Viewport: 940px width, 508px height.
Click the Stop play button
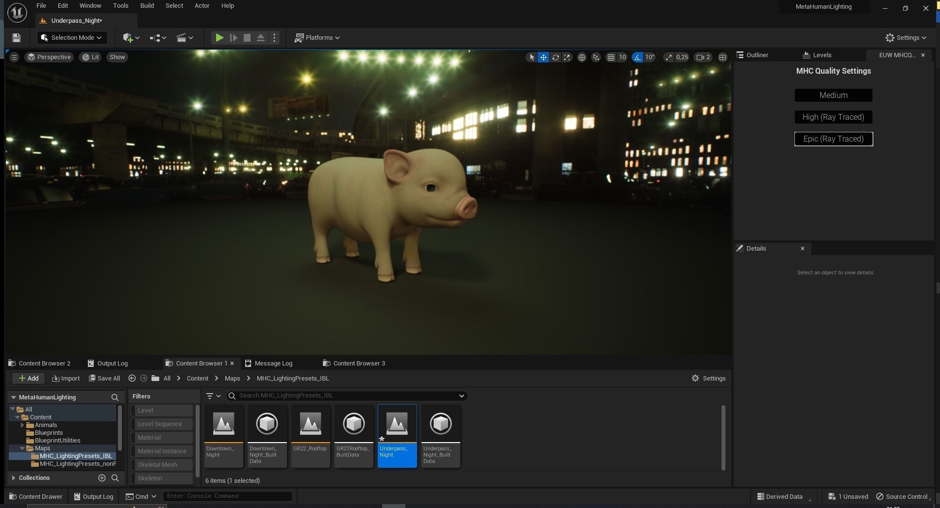[247, 38]
